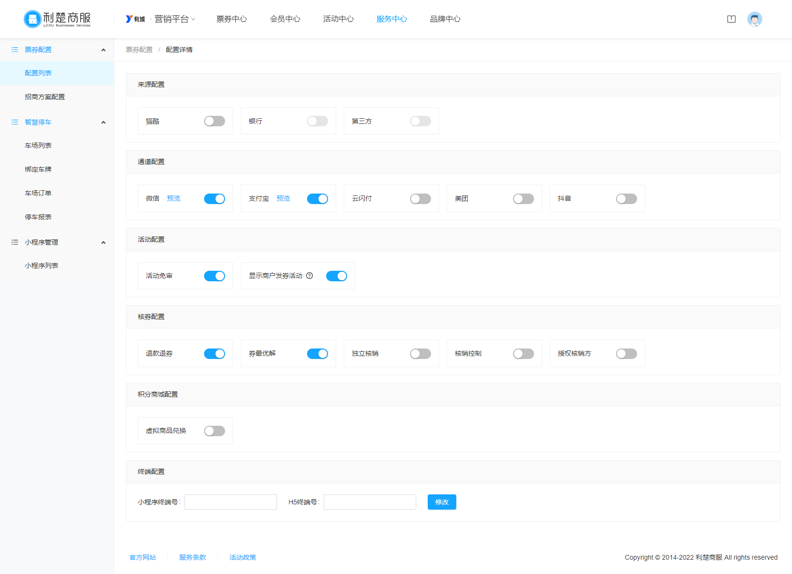
Task: Collapse the 票券配置 sidebar group
Action: 103,50
